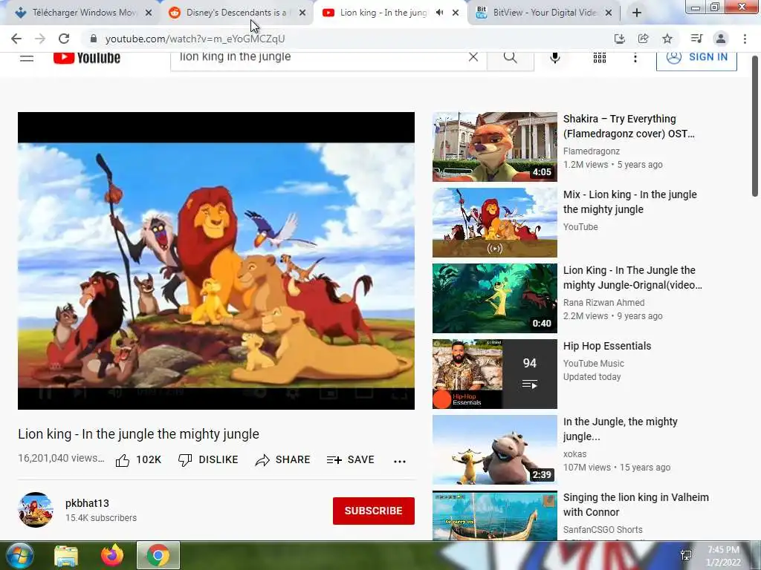Click the lock icon in address bar

pos(94,39)
